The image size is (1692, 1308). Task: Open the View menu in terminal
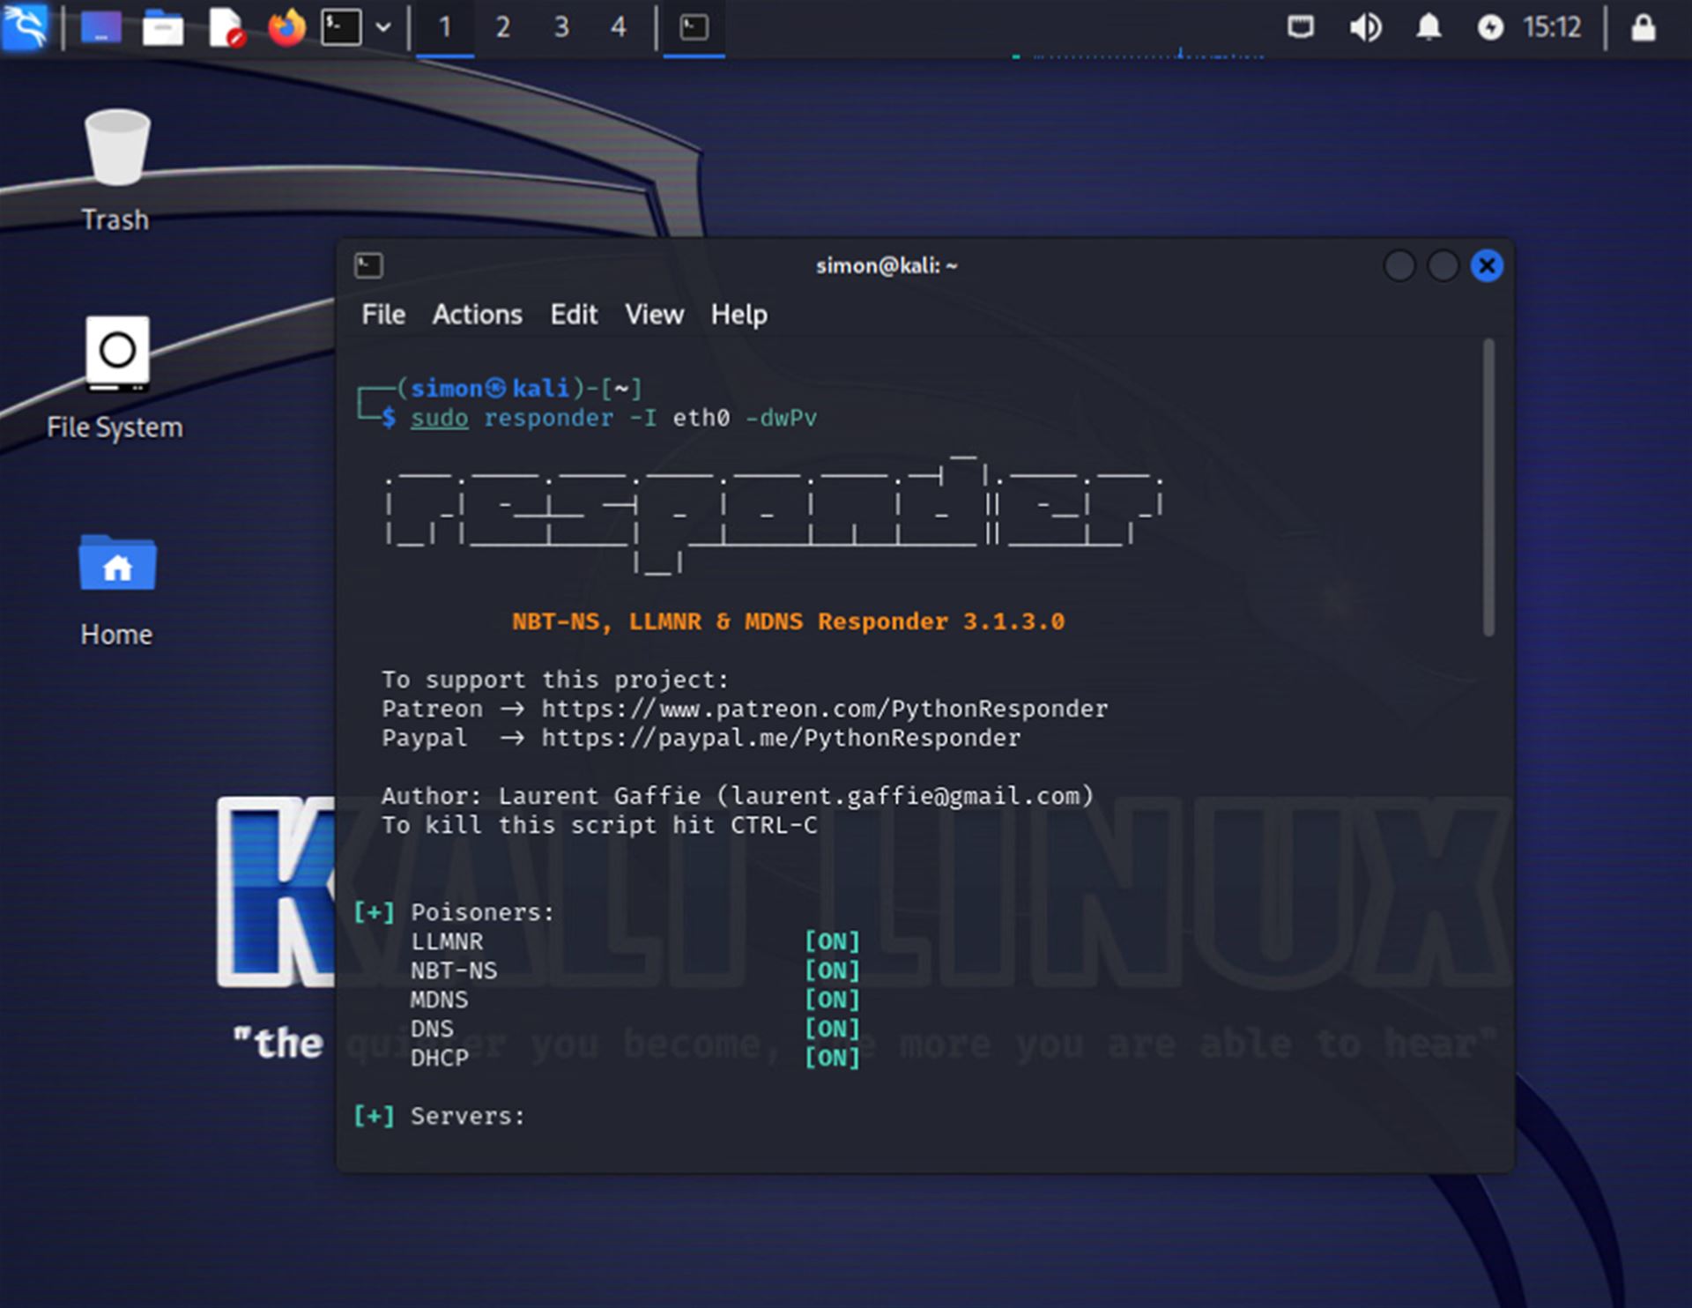point(654,315)
